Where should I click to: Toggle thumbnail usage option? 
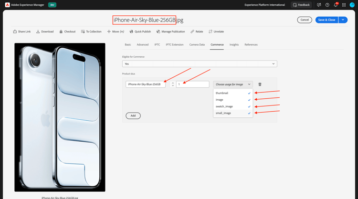tap(233, 93)
